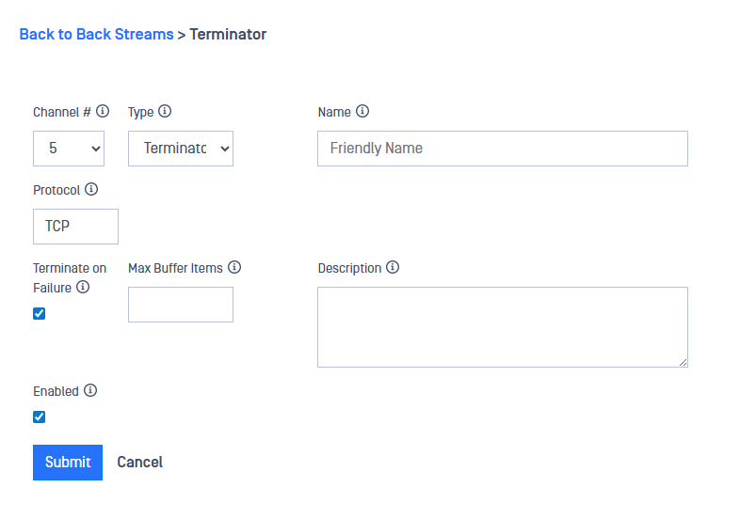Image resolution: width=740 pixels, height=519 pixels.
Task: Toggle the Enabled checkbox
Action: [40, 417]
